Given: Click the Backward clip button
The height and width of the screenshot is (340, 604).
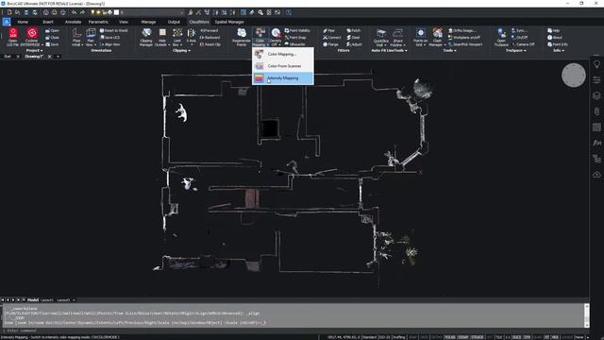Looking at the screenshot, I should (210, 38).
